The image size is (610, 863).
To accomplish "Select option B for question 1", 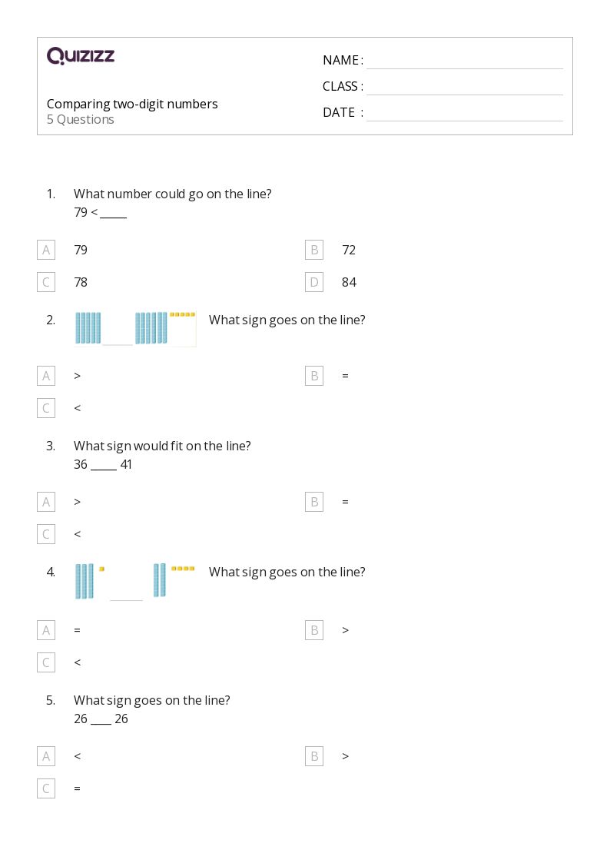I will pyautogui.click(x=313, y=250).
